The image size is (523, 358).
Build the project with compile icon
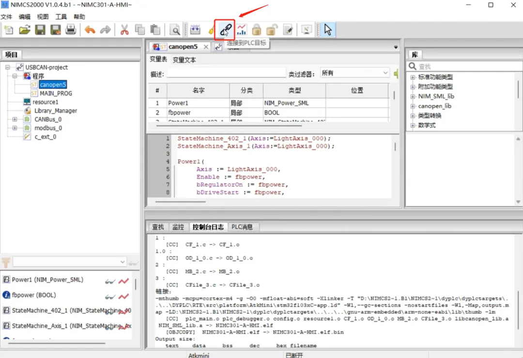pyautogui.click(x=195, y=30)
